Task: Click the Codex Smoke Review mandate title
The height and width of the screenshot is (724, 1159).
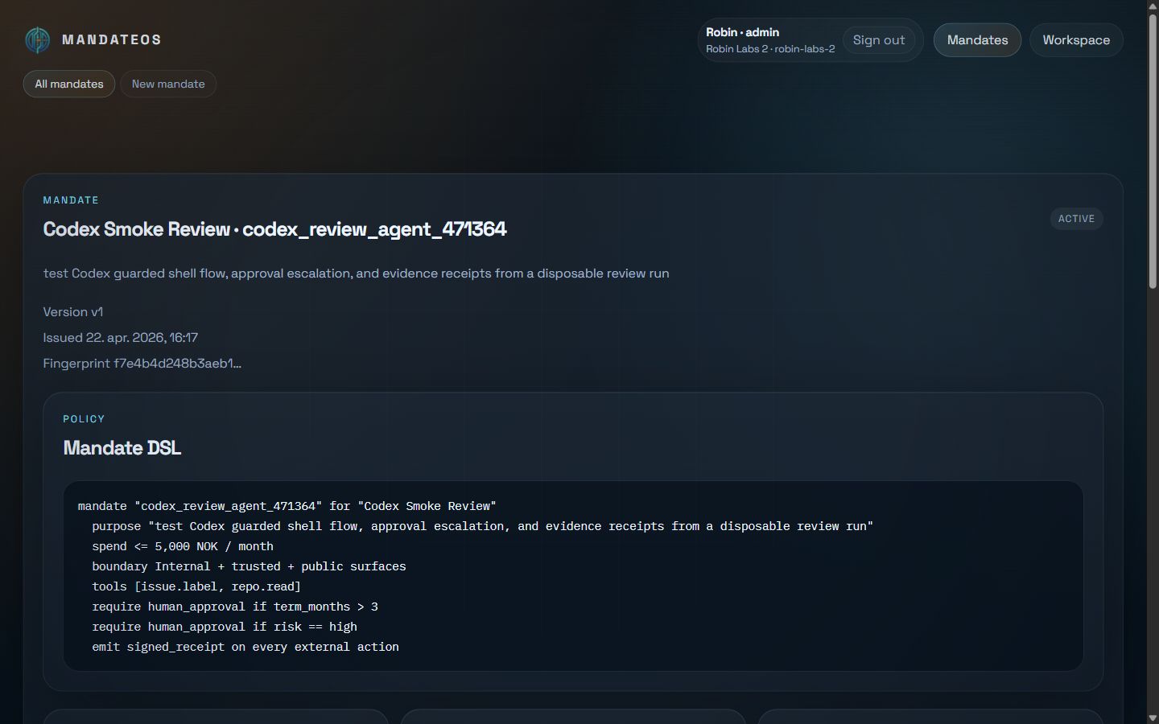Action: 274,229
